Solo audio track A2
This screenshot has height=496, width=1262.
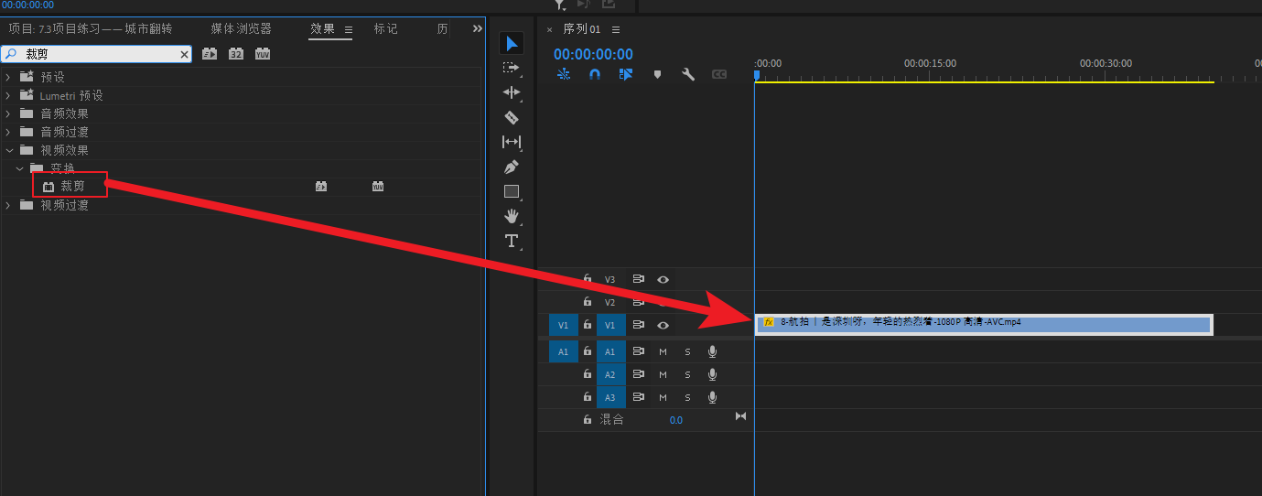tap(687, 374)
